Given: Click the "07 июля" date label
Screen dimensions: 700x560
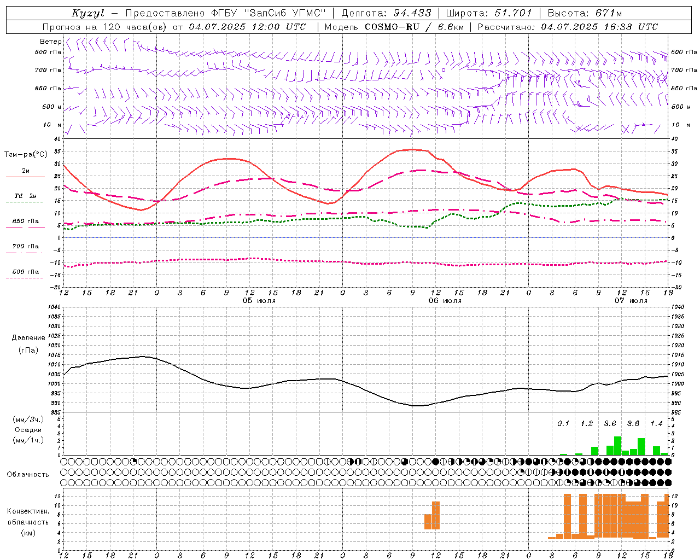Looking at the screenshot, I should point(631,300).
